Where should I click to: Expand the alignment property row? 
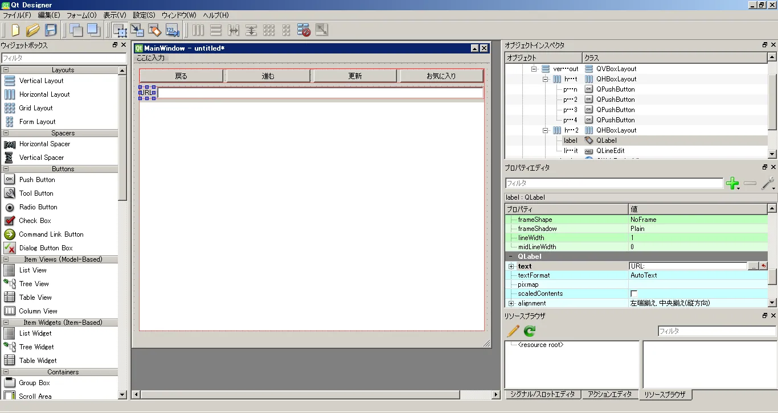[511, 304]
